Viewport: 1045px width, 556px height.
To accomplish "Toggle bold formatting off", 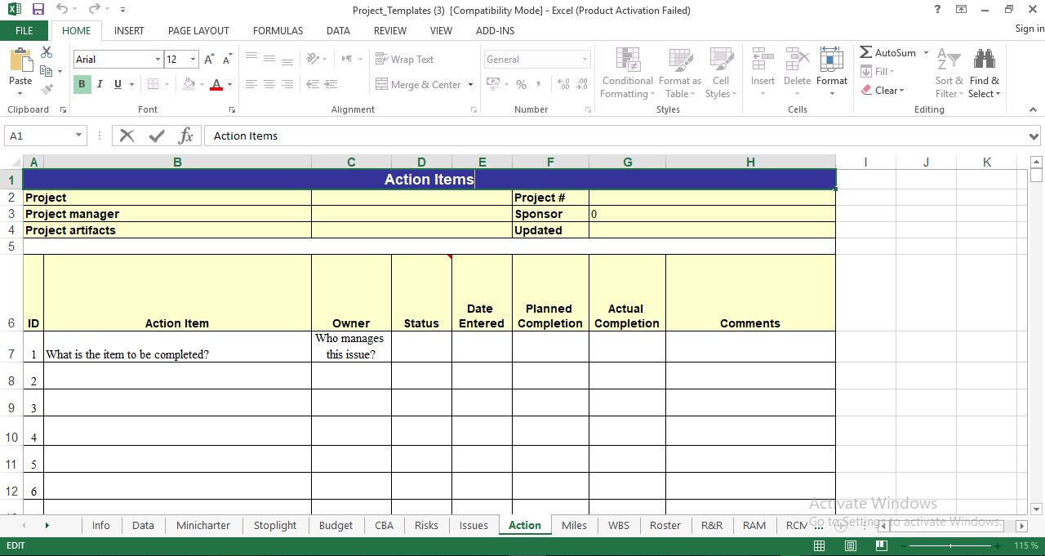I will click(81, 84).
